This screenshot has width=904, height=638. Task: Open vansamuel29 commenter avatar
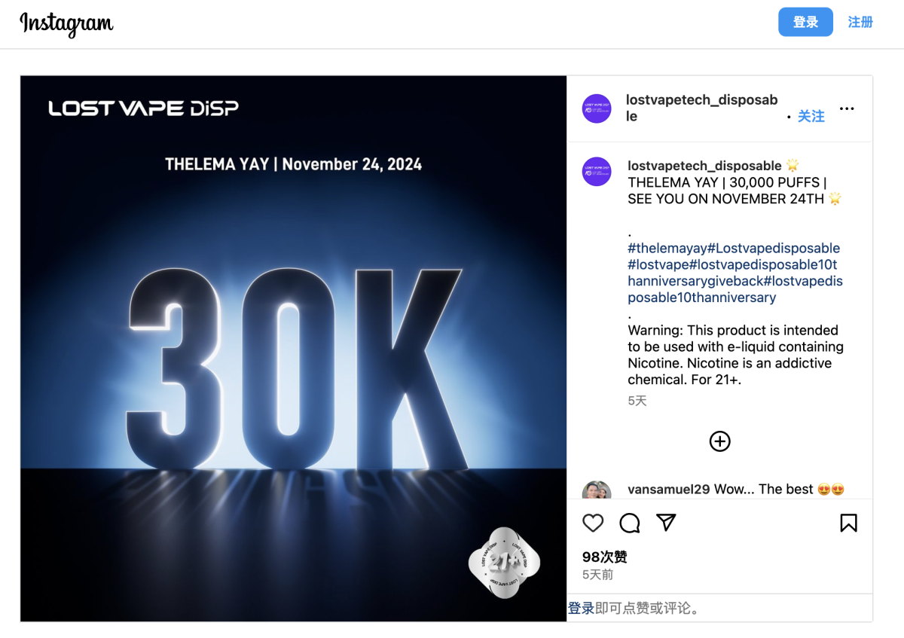[x=597, y=490]
